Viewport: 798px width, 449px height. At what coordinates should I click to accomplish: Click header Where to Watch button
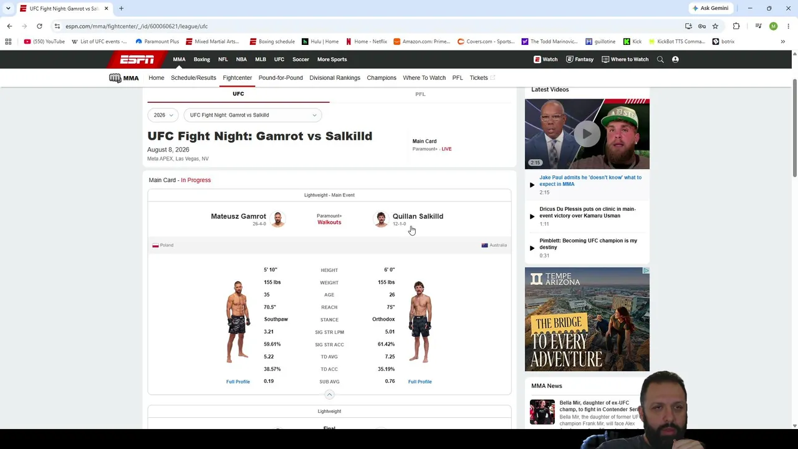tap(625, 59)
